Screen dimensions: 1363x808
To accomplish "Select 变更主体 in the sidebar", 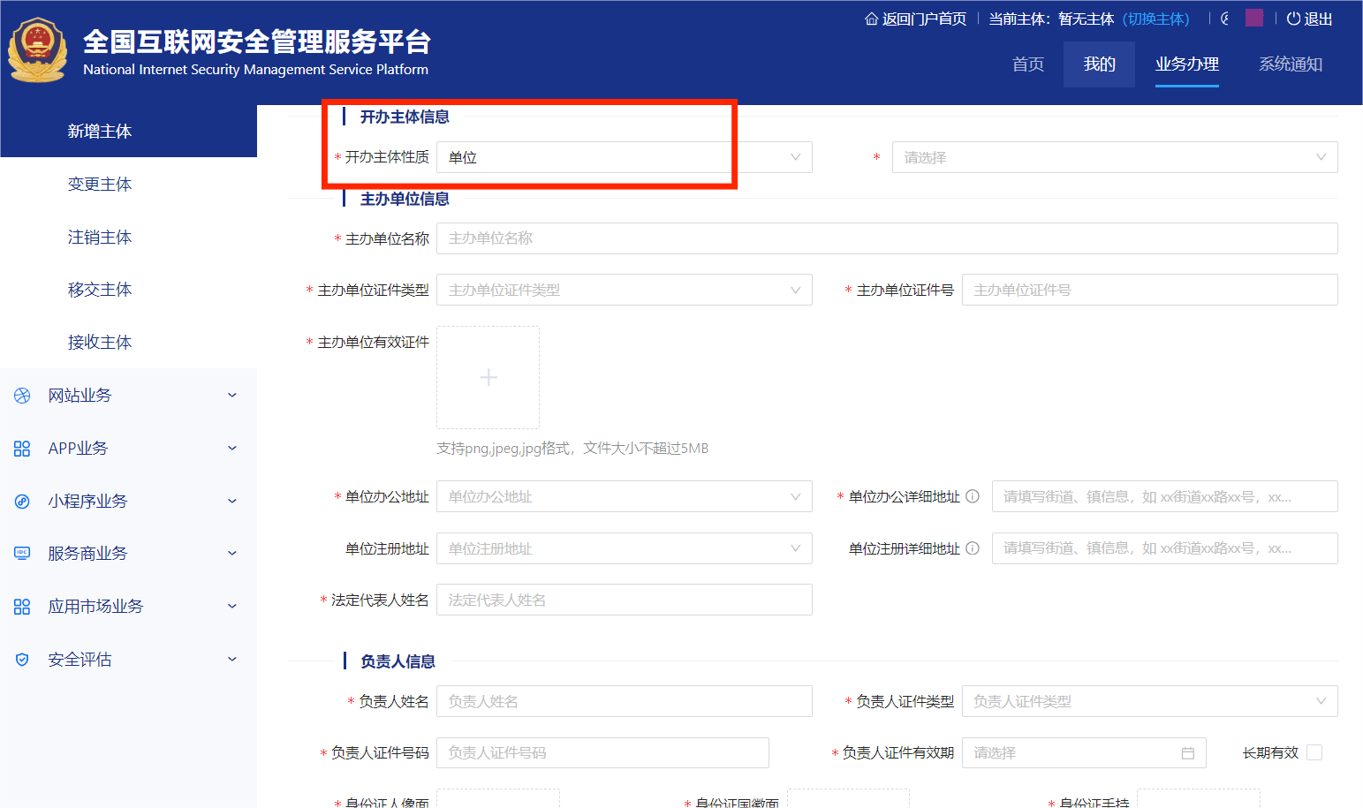I will point(100,184).
